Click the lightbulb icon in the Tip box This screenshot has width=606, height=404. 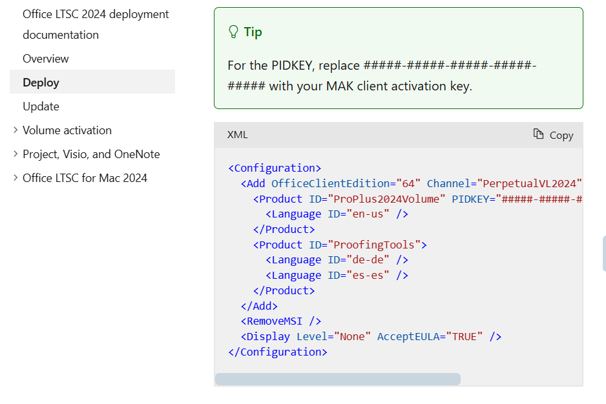pyautogui.click(x=234, y=31)
